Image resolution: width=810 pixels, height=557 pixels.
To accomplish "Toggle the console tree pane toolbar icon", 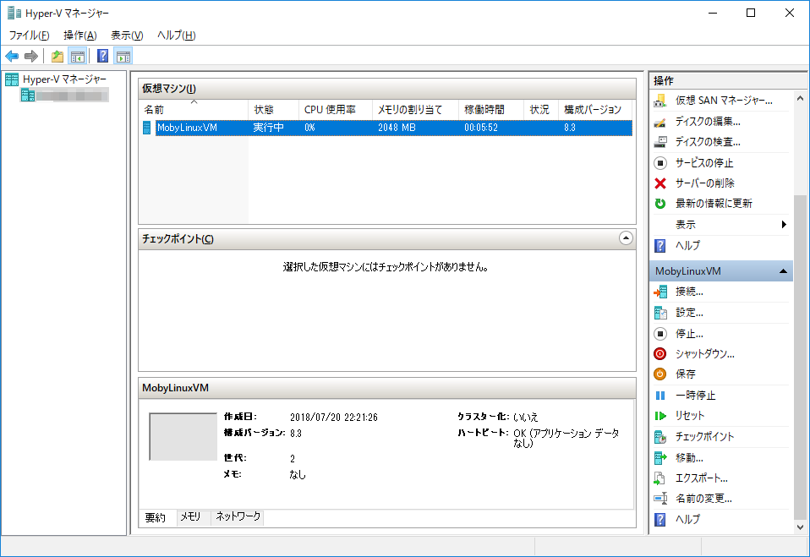I will point(78,56).
